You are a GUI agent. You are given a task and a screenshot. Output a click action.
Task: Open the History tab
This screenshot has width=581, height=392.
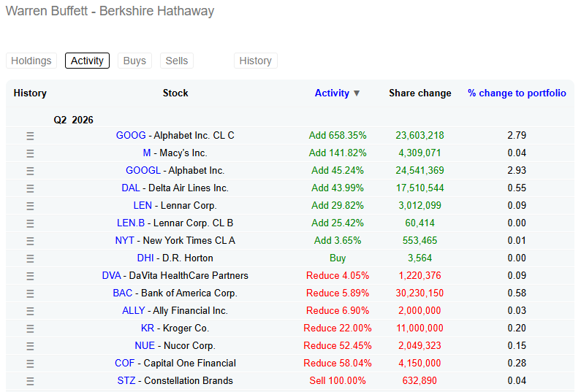pos(255,61)
